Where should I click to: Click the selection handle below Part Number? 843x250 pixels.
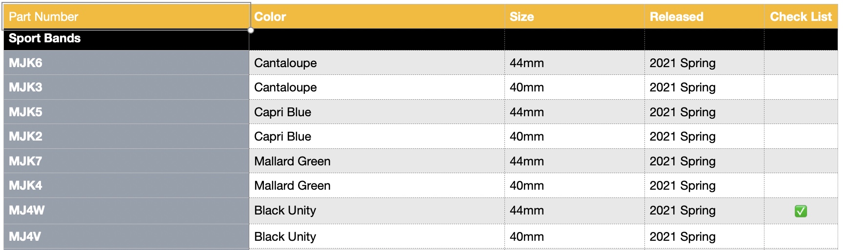[x=251, y=30]
